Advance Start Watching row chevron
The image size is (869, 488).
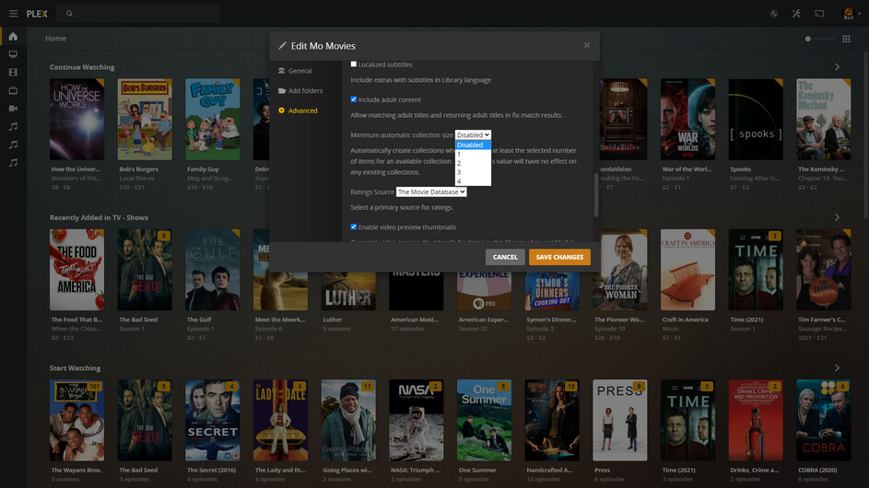(x=837, y=367)
